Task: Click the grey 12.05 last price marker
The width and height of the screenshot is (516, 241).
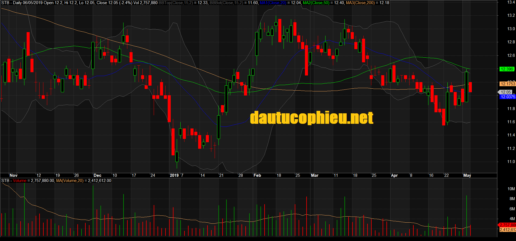Action: click(506, 92)
